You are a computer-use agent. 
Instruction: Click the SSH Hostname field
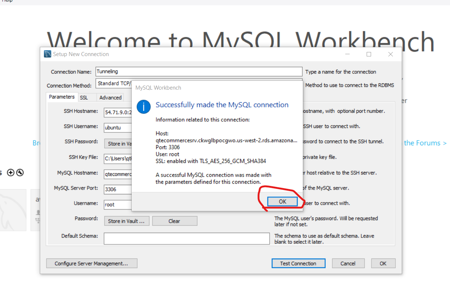(118, 113)
